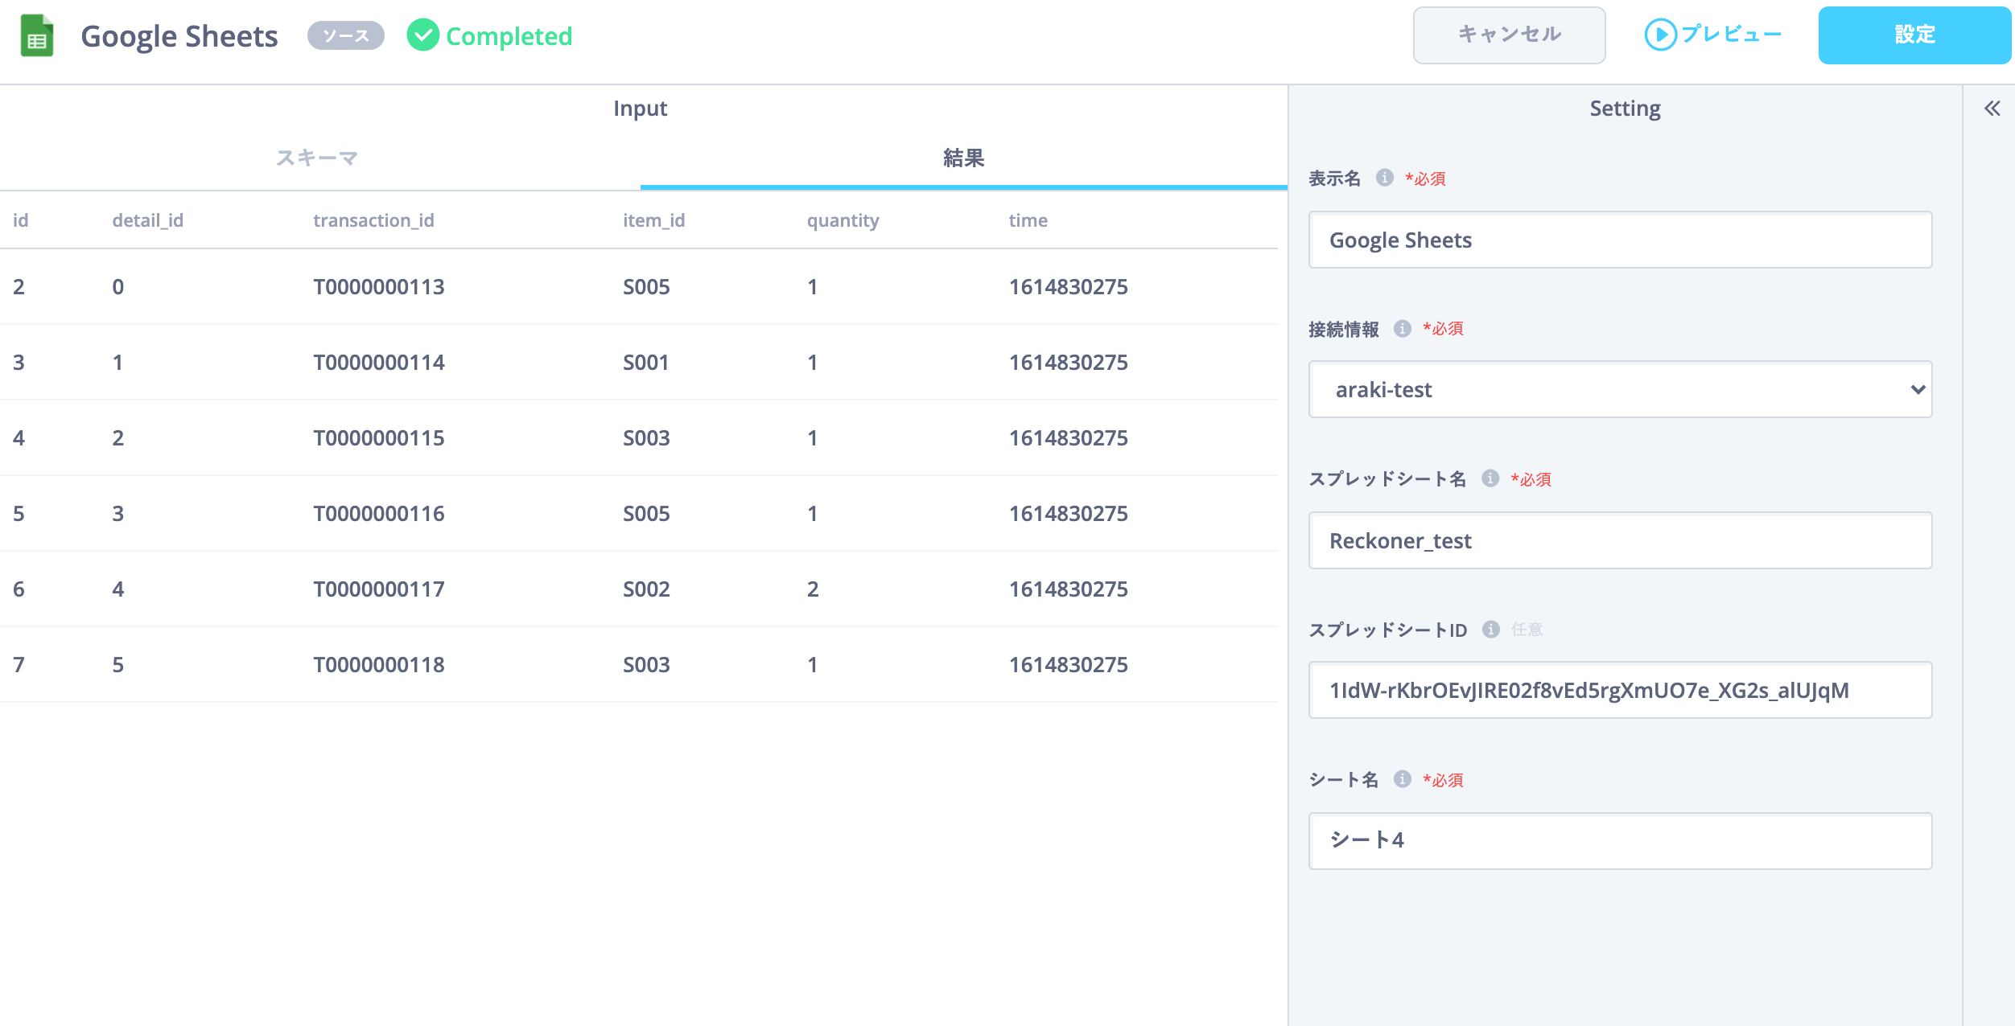Click the id column header

21,220
